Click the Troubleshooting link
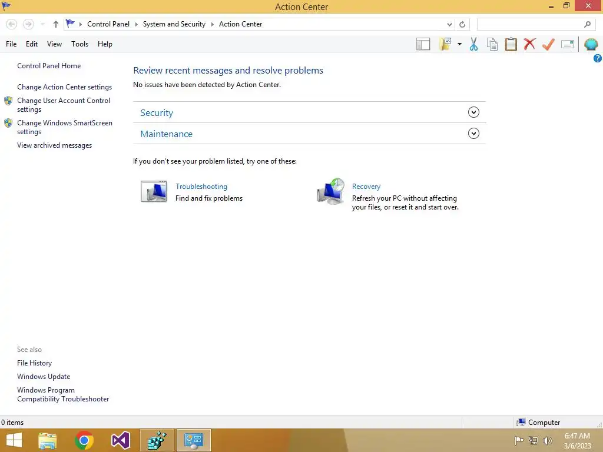603x452 pixels. pos(201,187)
